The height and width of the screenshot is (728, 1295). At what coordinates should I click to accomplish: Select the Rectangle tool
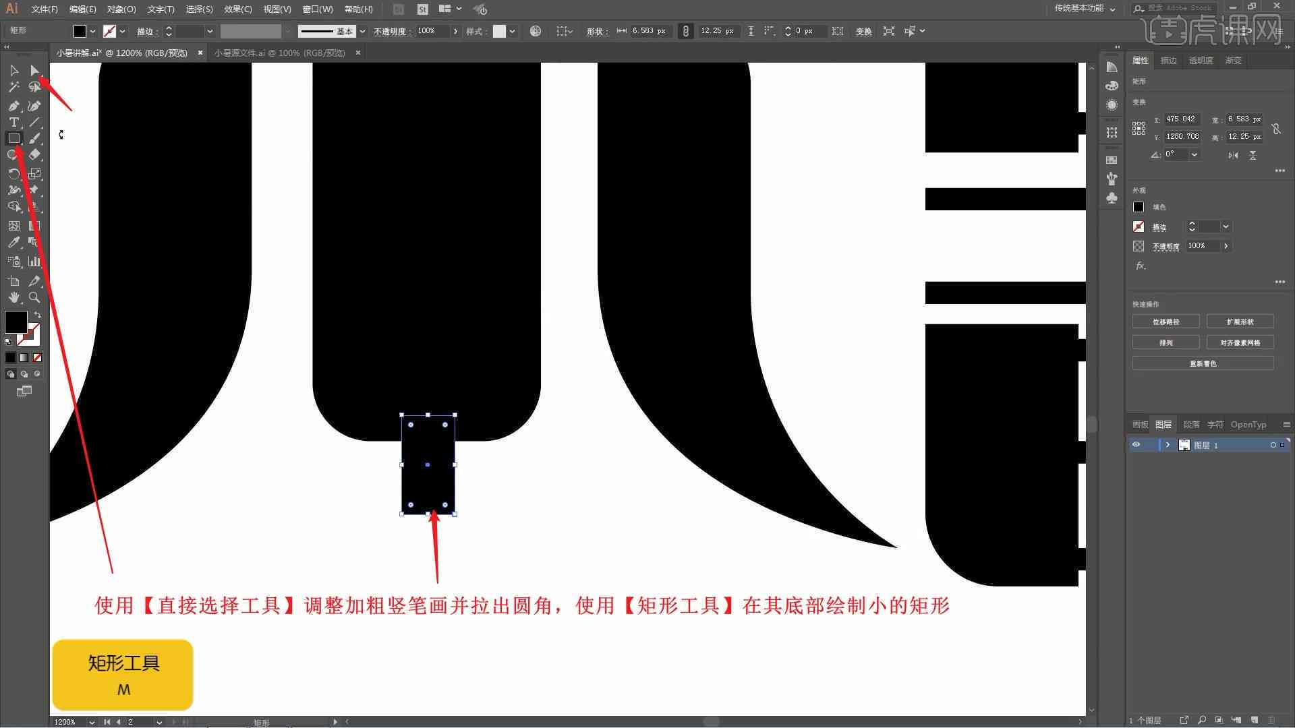tap(12, 138)
